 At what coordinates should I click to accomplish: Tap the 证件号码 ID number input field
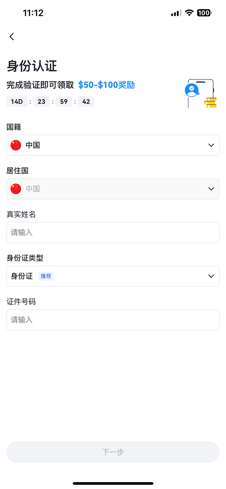(x=113, y=320)
